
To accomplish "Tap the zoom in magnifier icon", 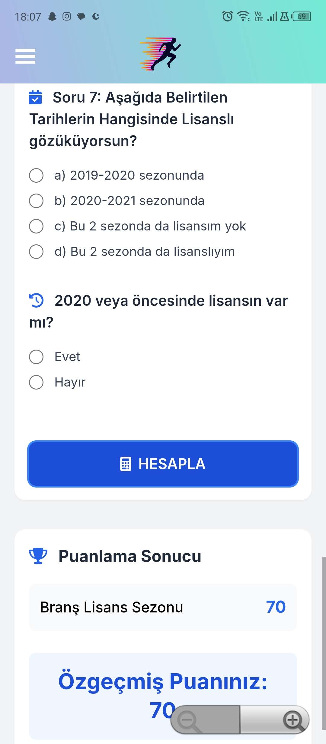I will coord(293,720).
